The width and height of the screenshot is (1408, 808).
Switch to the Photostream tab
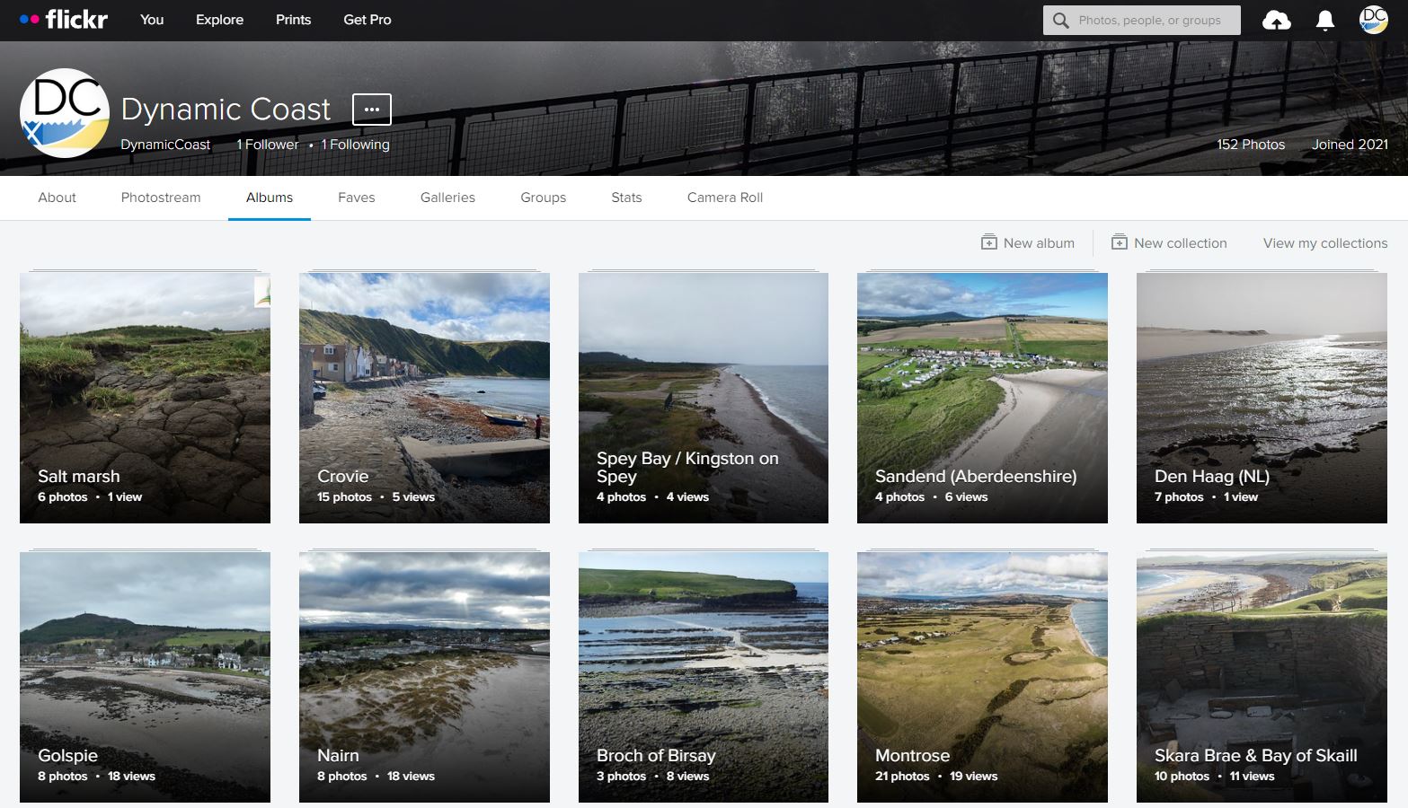(161, 198)
